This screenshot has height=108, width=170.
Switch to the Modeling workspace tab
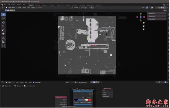point(37,5)
